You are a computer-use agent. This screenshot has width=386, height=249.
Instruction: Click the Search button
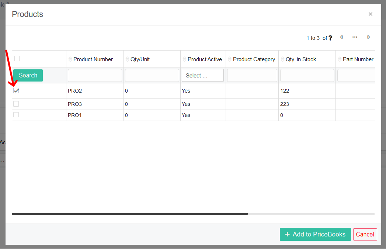pyautogui.click(x=28, y=75)
